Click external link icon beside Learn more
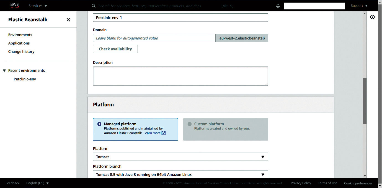 tap(164, 133)
